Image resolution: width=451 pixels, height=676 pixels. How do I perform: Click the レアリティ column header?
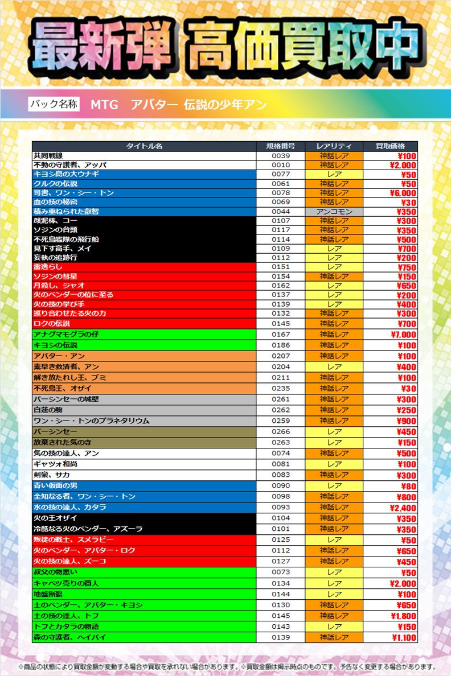click(334, 146)
